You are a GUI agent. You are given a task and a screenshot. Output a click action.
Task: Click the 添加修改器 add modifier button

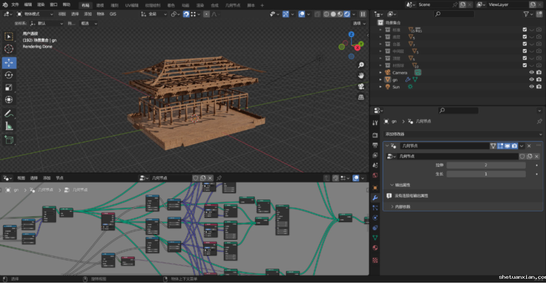[462, 134]
